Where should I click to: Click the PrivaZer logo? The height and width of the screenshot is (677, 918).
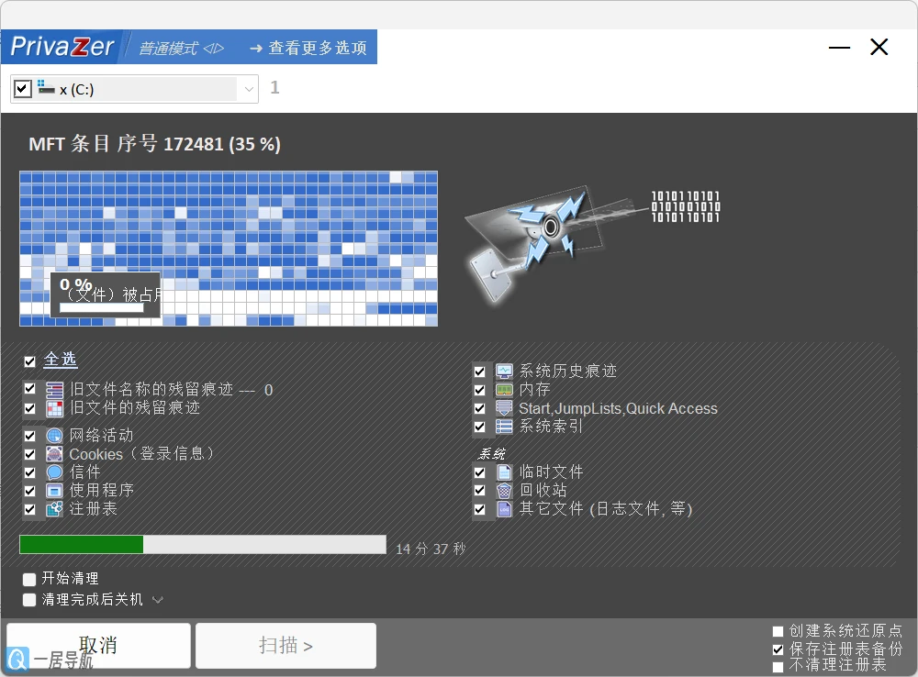tap(62, 47)
